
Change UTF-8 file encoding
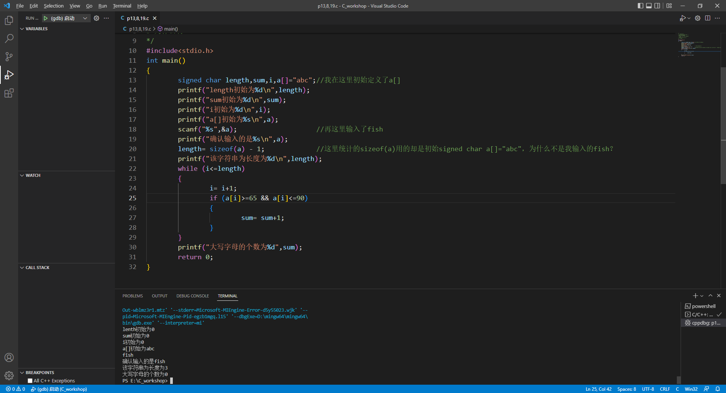(x=648, y=389)
